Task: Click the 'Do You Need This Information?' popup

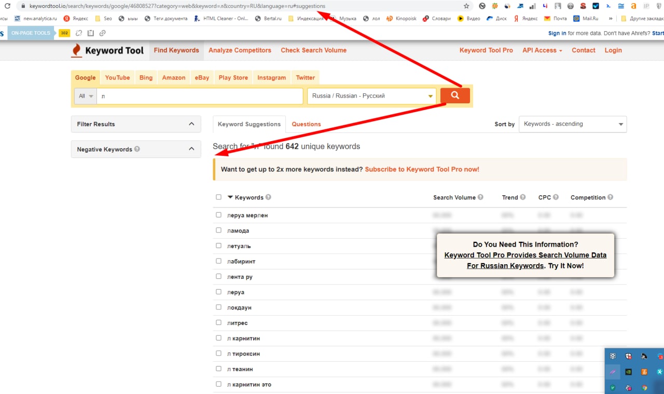Action: (525, 255)
